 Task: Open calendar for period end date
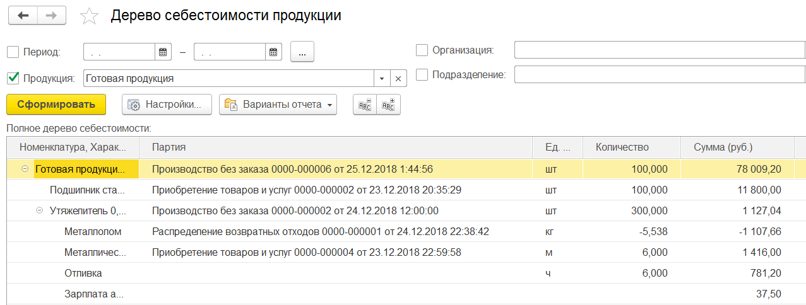(273, 52)
